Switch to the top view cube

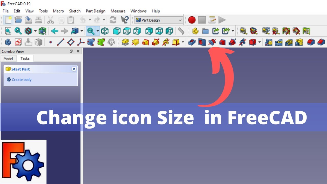127,31
